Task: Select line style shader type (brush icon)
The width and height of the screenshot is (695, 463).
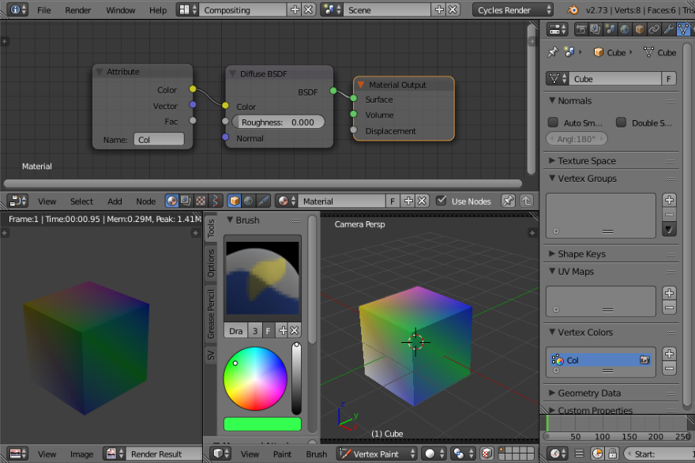Action: pyautogui.click(x=263, y=201)
